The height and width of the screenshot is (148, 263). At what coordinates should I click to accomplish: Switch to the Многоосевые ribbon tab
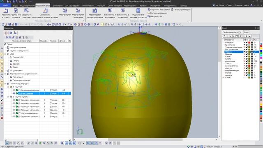[x=88, y=5]
